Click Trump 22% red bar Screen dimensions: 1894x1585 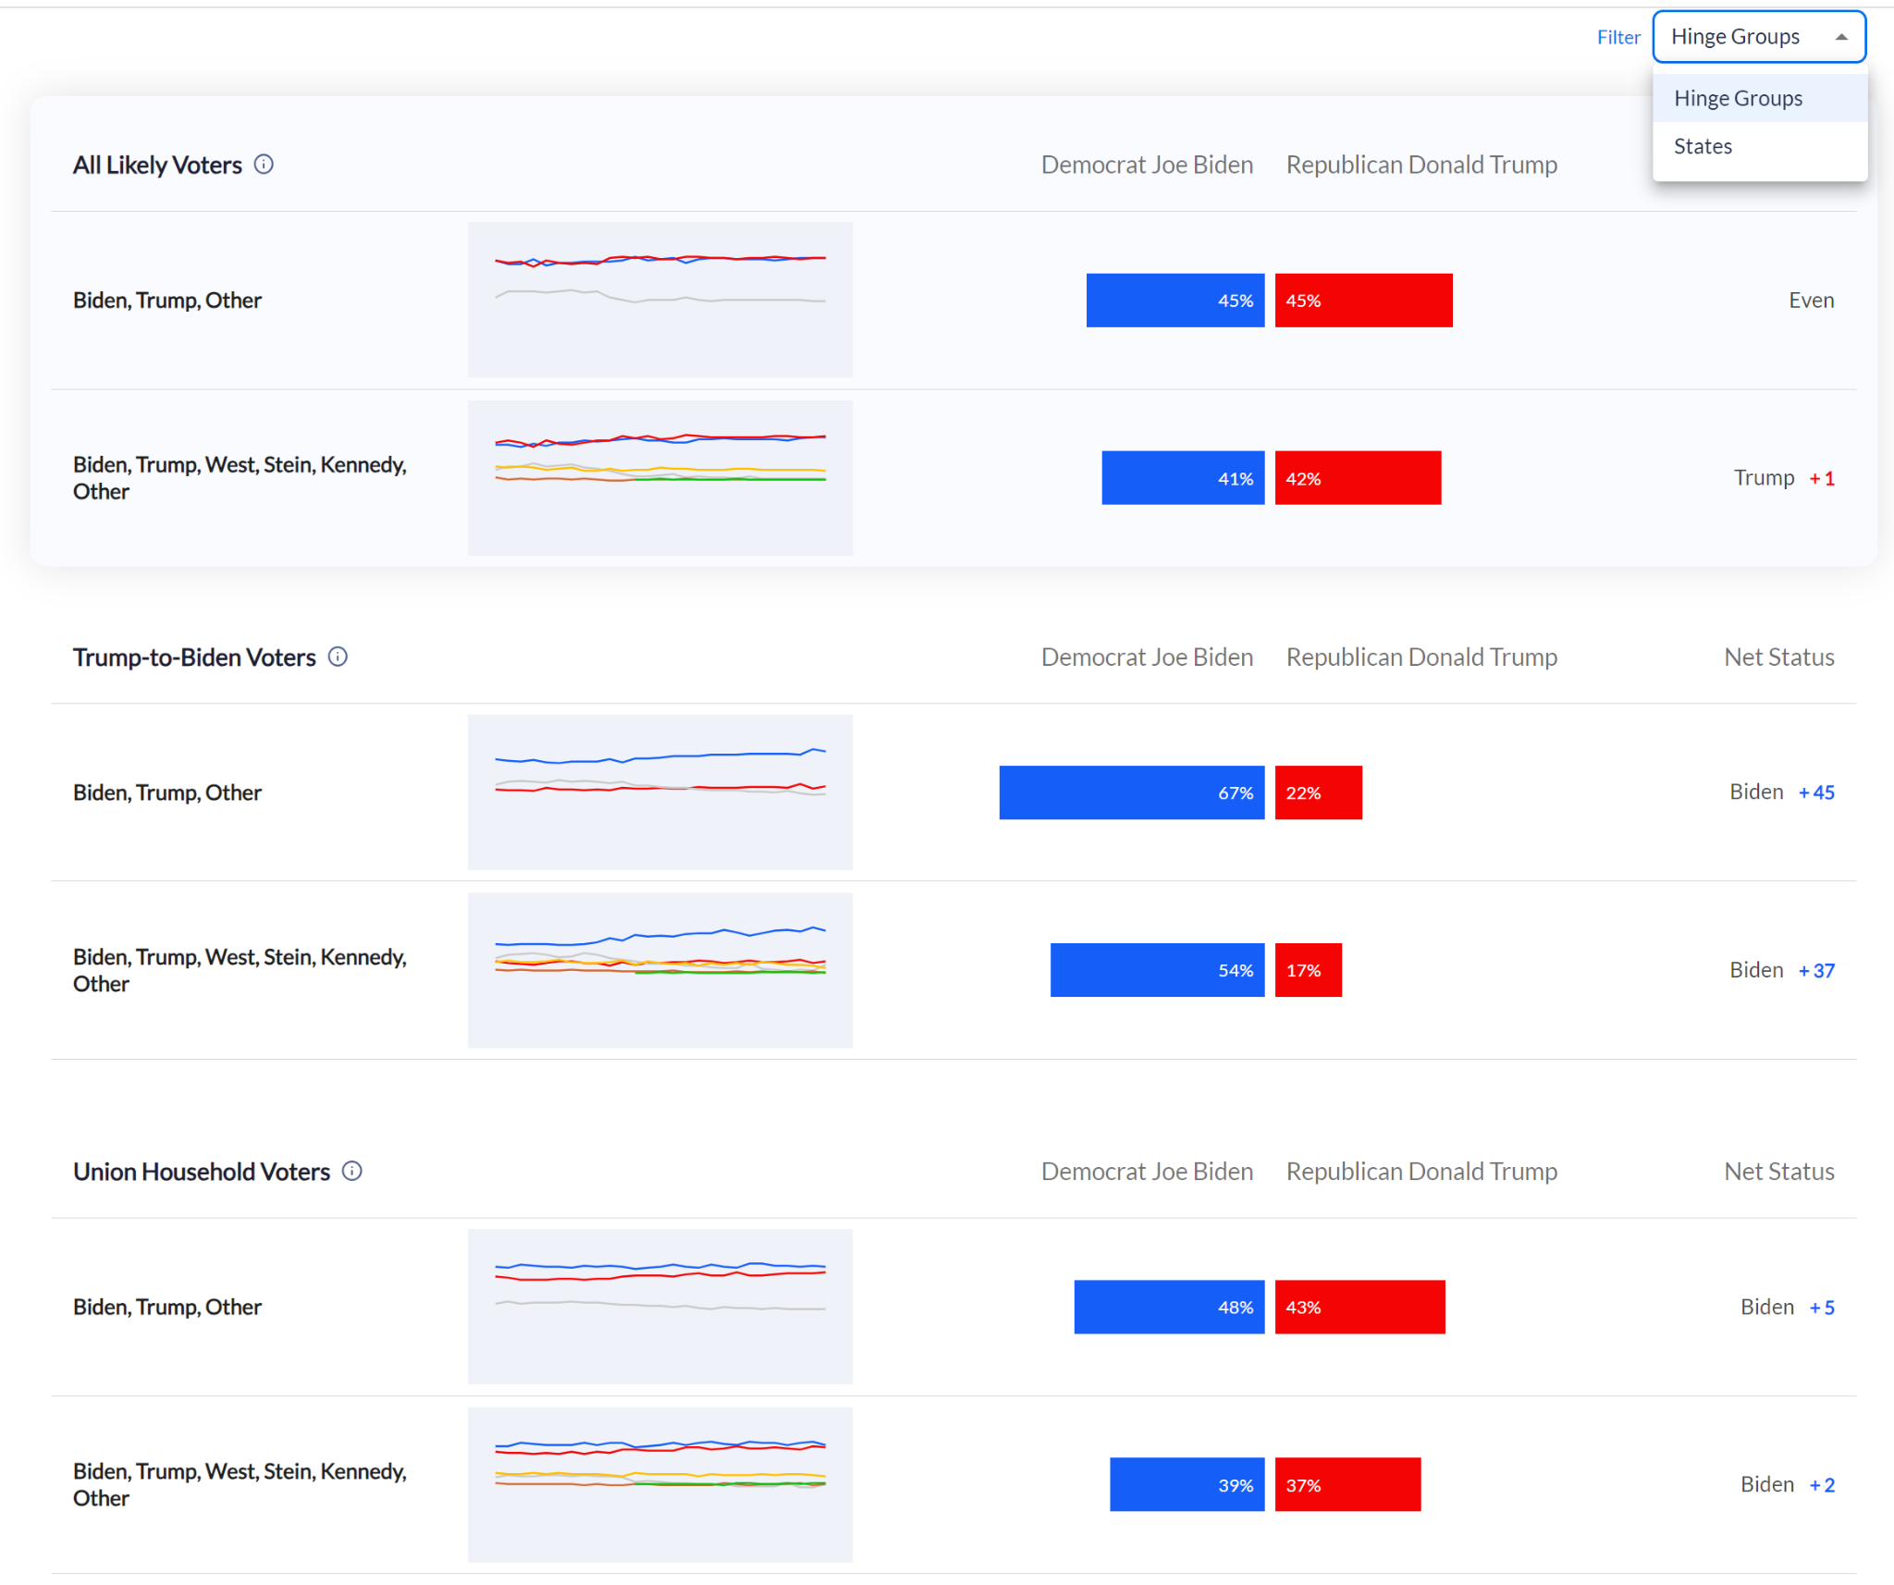coord(1318,792)
